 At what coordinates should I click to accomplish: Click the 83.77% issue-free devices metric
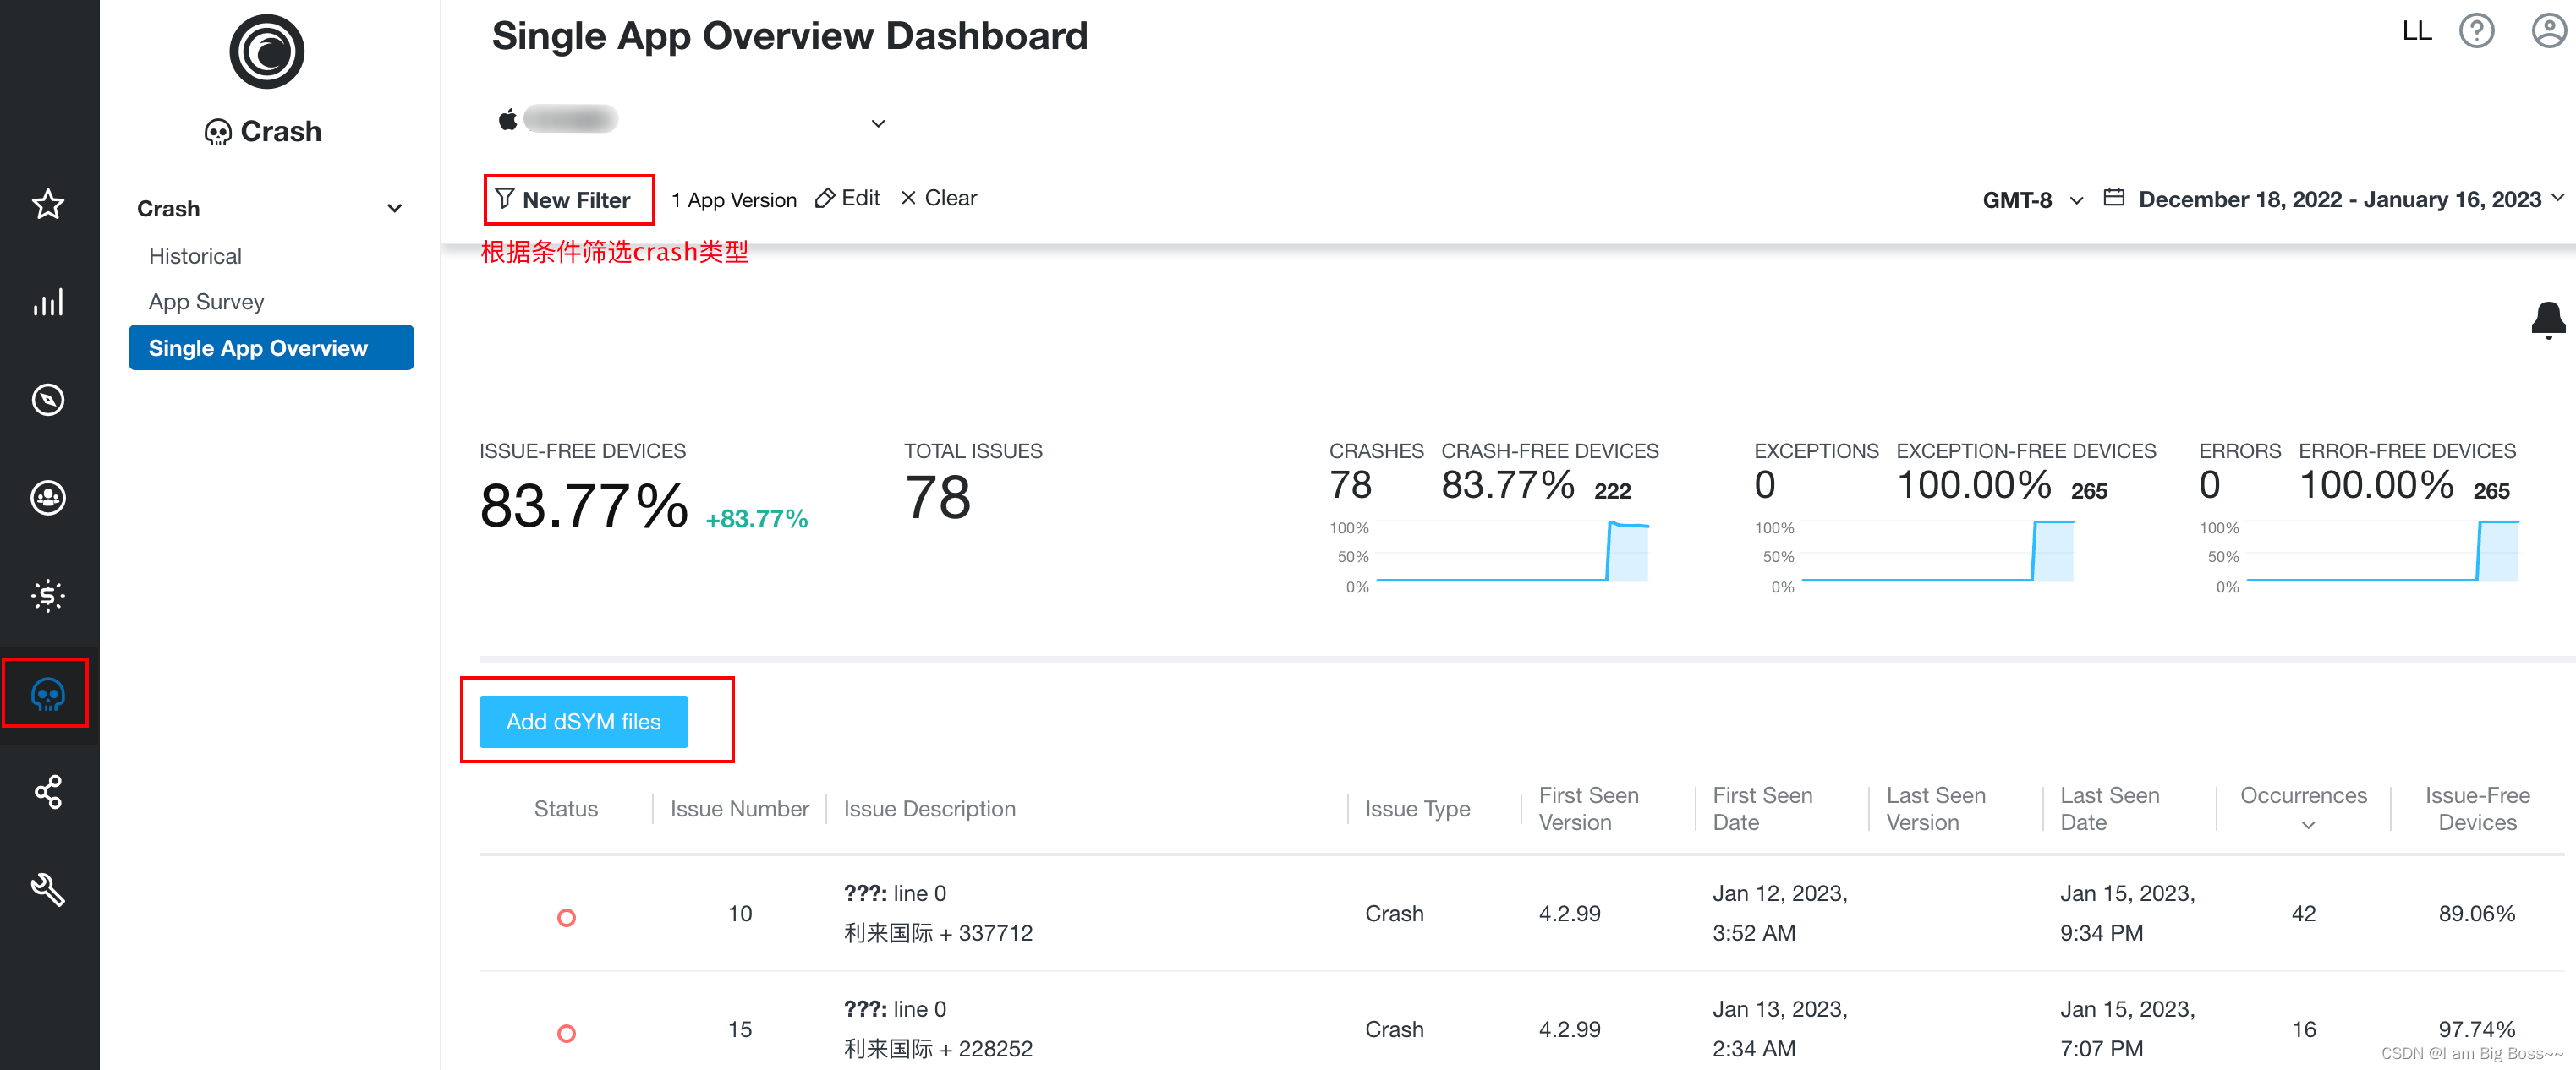584,505
